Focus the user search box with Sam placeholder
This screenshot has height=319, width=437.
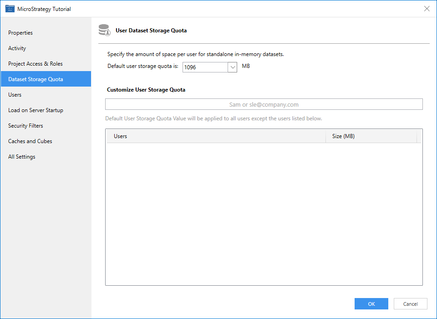[264, 104]
